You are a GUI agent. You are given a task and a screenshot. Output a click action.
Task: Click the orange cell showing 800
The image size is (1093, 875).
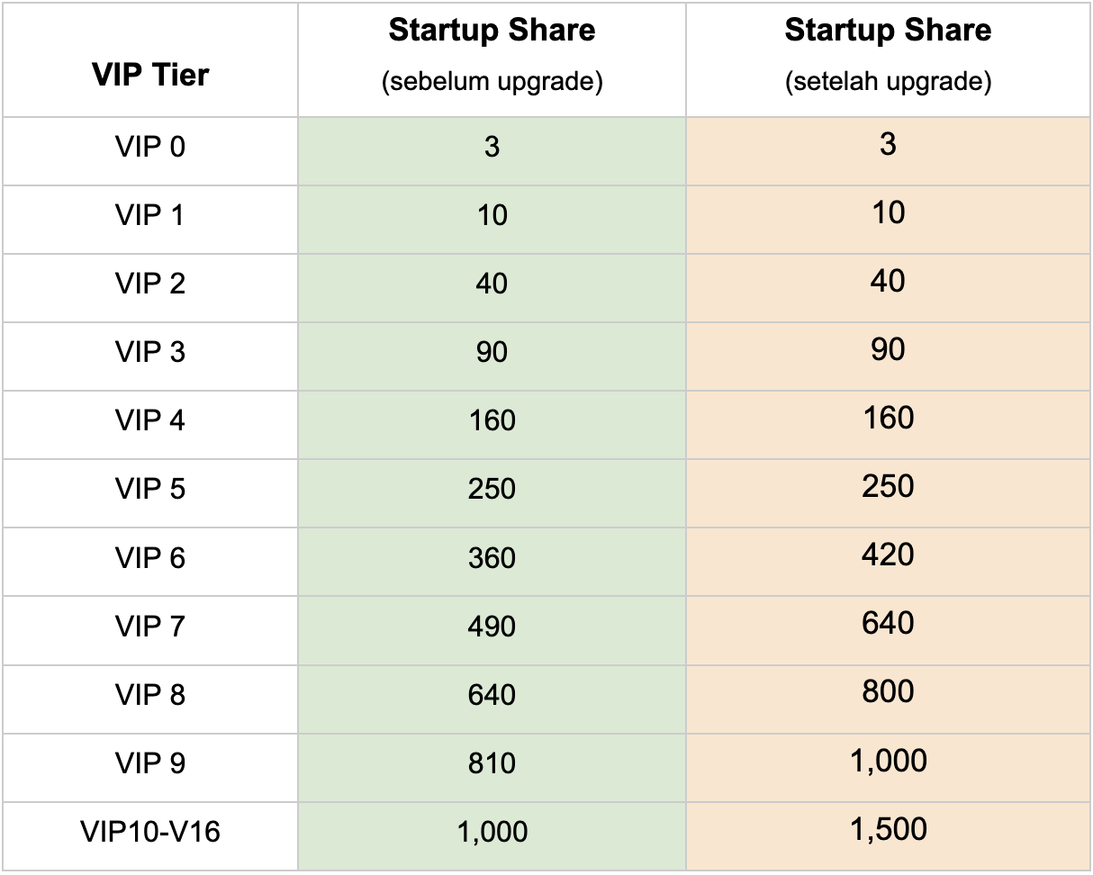[888, 692]
